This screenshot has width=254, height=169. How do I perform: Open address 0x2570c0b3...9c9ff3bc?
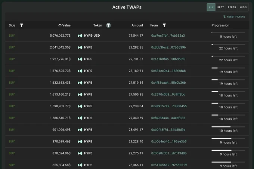pos(168,94)
